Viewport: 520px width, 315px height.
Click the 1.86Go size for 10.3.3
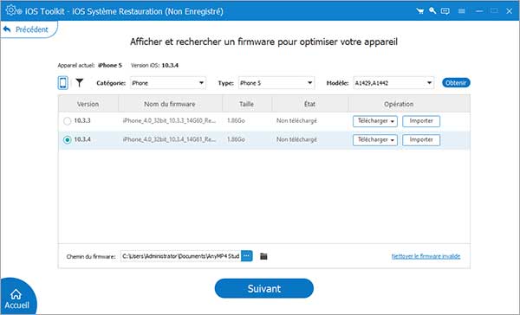[236, 120]
